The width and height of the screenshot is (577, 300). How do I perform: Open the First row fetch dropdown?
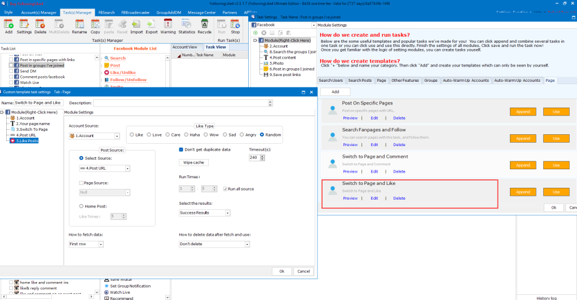click(x=100, y=244)
